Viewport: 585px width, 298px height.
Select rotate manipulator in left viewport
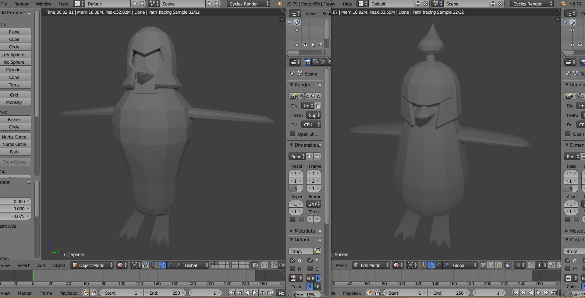click(x=170, y=265)
